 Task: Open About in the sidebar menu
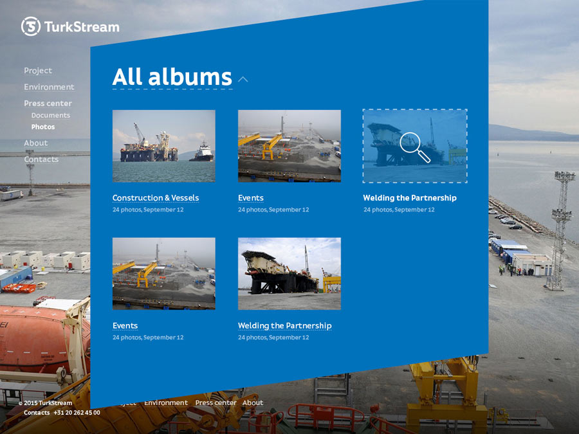(36, 143)
